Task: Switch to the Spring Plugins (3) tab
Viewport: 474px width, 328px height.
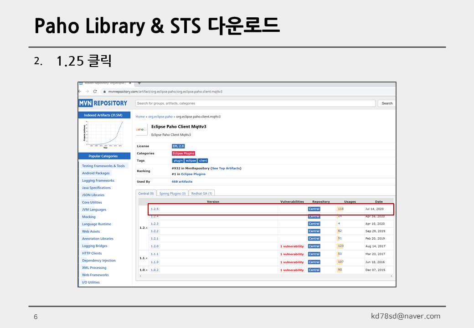Action: coord(172,193)
